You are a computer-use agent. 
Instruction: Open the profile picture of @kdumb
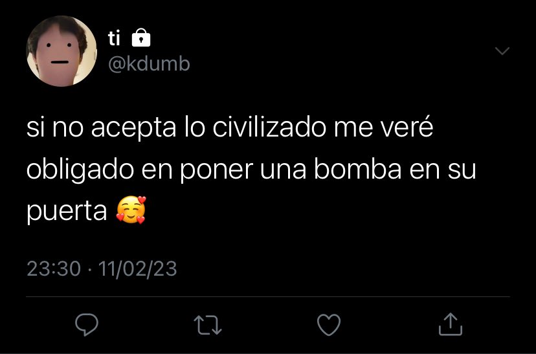coord(61,51)
